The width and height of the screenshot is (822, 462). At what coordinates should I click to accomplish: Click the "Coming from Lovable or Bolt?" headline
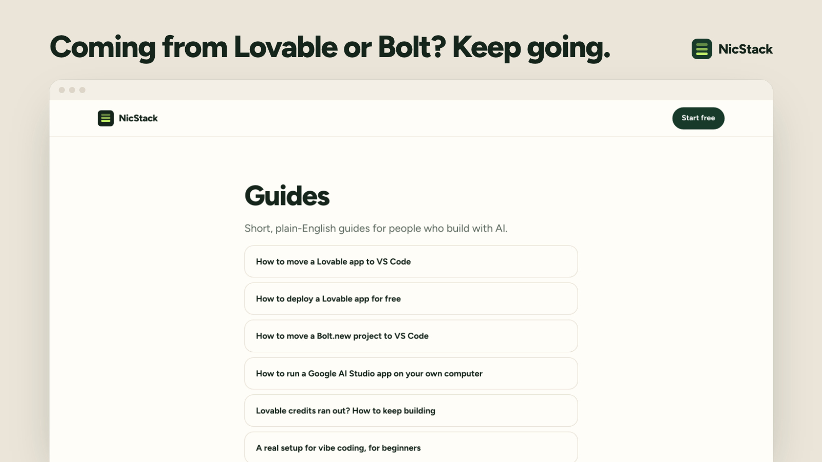tap(248, 47)
